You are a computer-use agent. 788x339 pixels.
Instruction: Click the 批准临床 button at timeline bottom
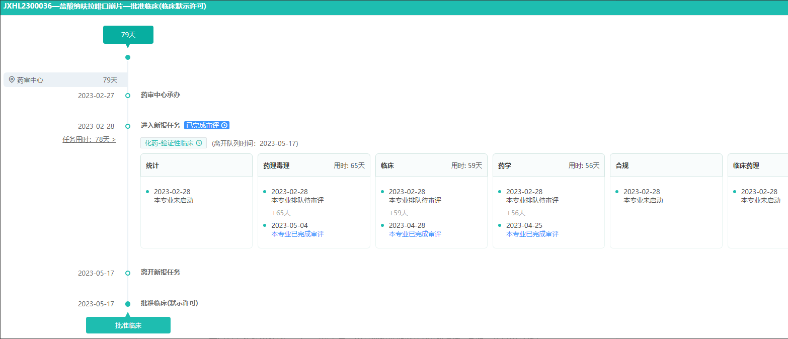click(128, 325)
